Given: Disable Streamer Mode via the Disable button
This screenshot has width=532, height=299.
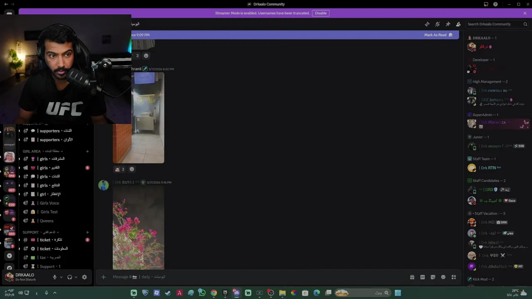Looking at the screenshot, I should [320, 13].
